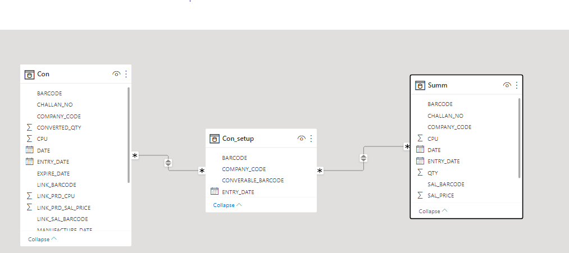The height and width of the screenshot is (253, 569).
Task: Click the many (*) marker left of Con_setup
Action: (x=202, y=171)
